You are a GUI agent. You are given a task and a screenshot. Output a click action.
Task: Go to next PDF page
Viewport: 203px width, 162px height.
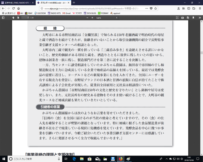18,18
